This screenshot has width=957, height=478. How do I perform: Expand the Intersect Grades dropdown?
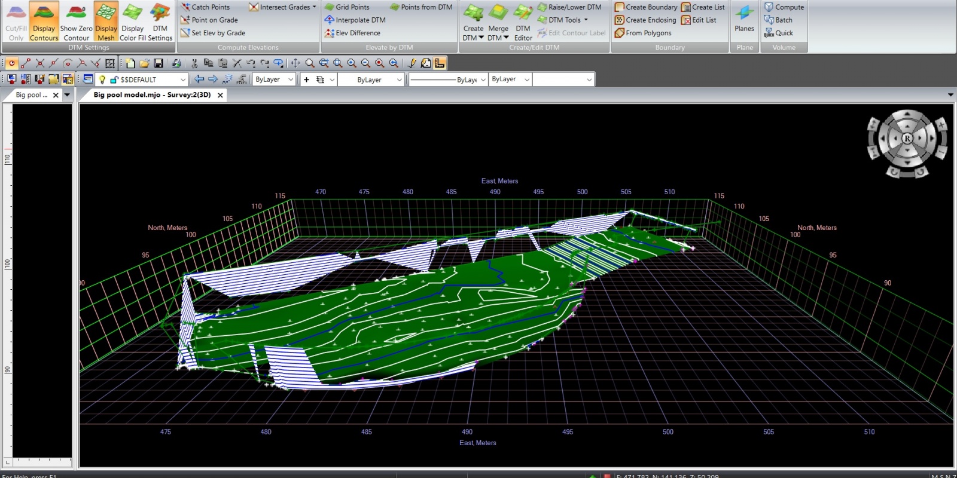click(314, 7)
